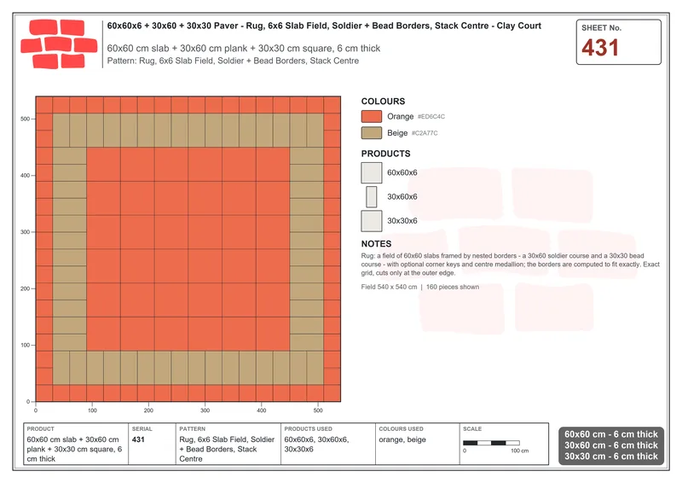Select the 60x60x6 product icon
Image resolution: width=682 pixels, height=483 pixels.
pos(372,172)
